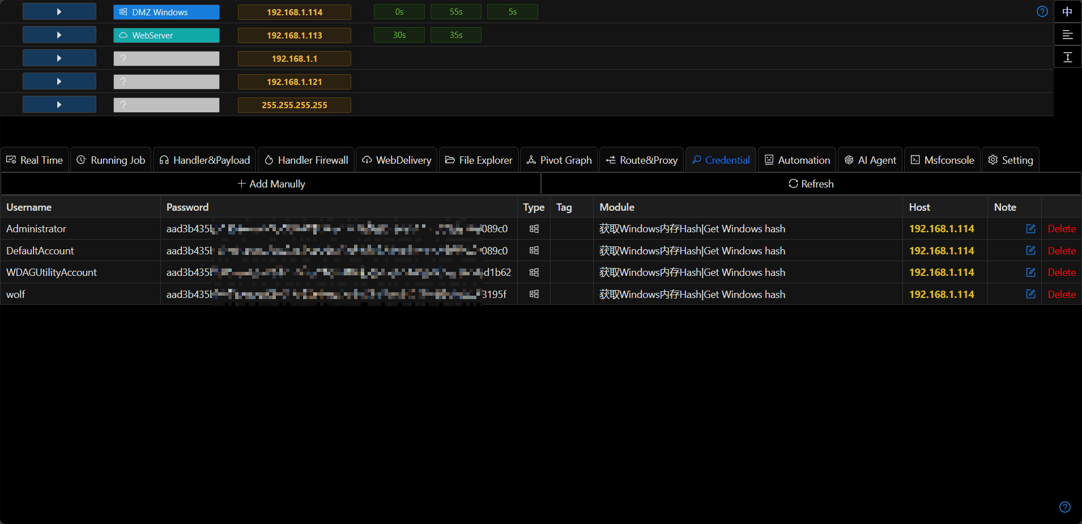Screen dimensions: 1082x524
Task: Click host 192.168.1.114 in wolf row
Action: click(x=942, y=294)
